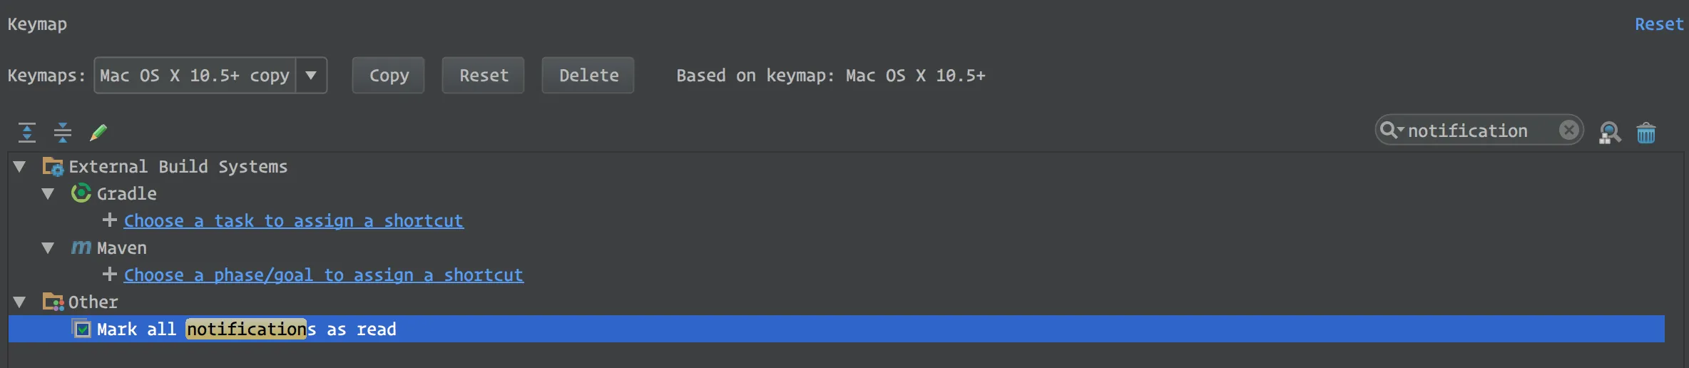The image size is (1689, 368).
Task: Open the find actions by shortcut icon
Action: tap(1610, 132)
